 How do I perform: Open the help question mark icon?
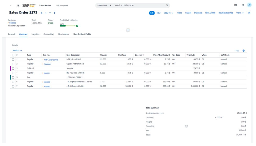click(235, 5)
